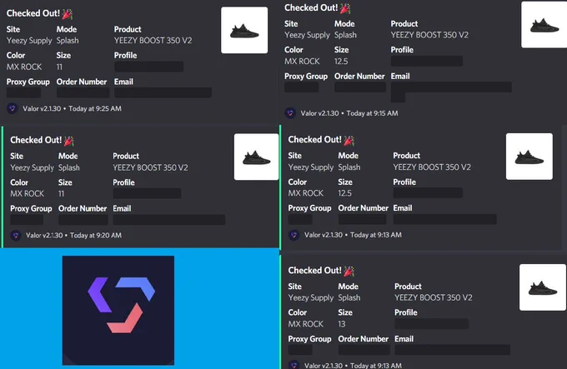The width and height of the screenshot is (567, 369).
Task: Click redacted Email value in 9:20 AM card
Action: (x=169, y=220)
